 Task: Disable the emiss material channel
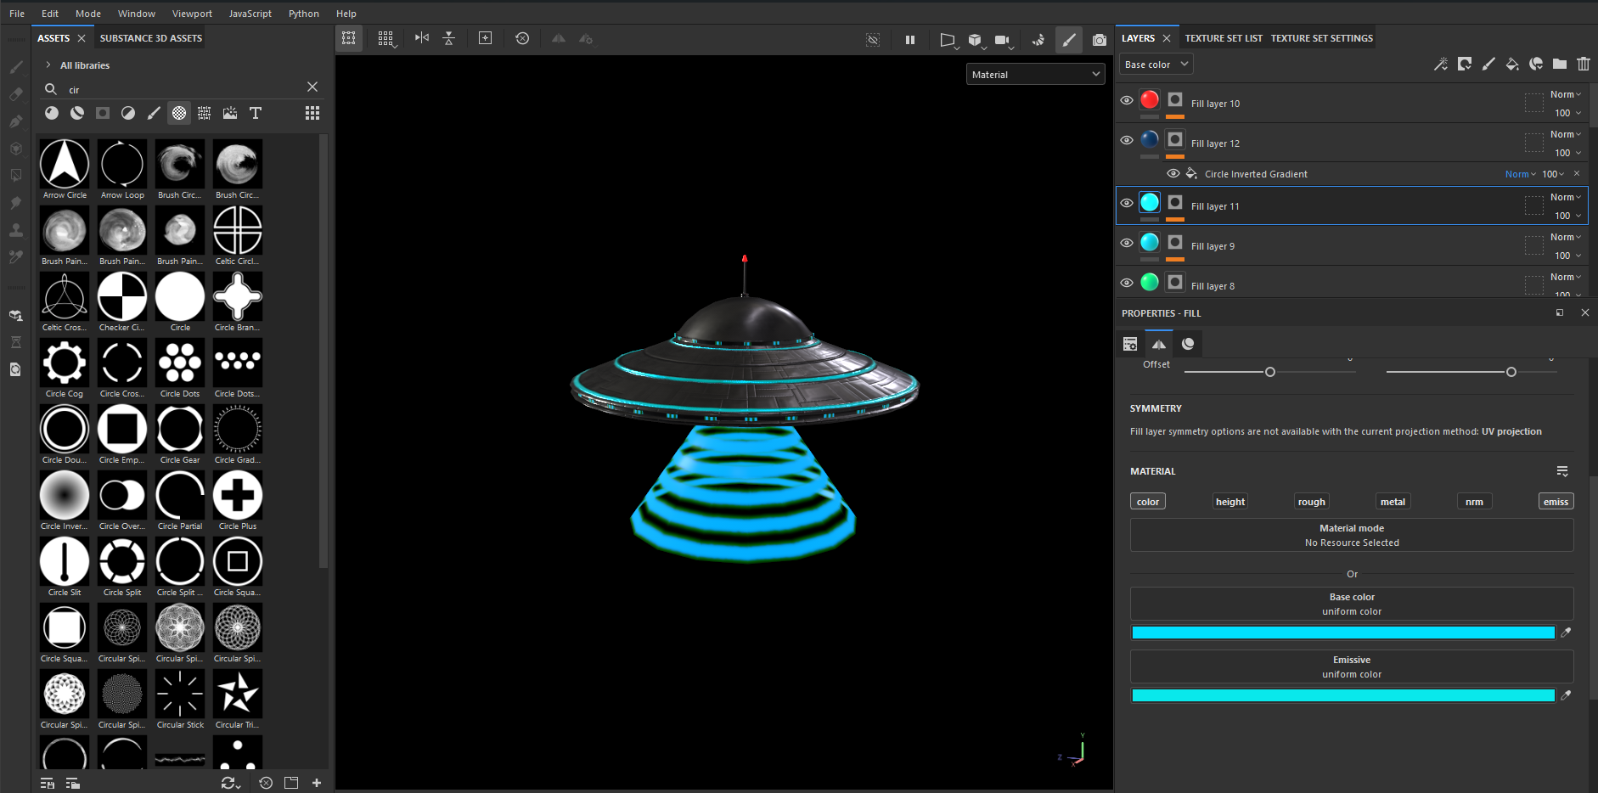pos(1556,502)
